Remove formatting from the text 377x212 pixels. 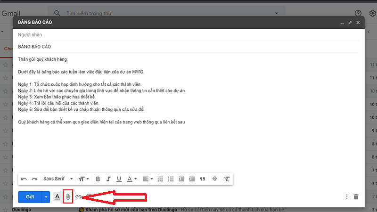(227, 179)
